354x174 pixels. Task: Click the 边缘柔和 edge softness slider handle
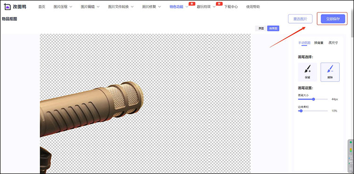click(x=301, y=111)
